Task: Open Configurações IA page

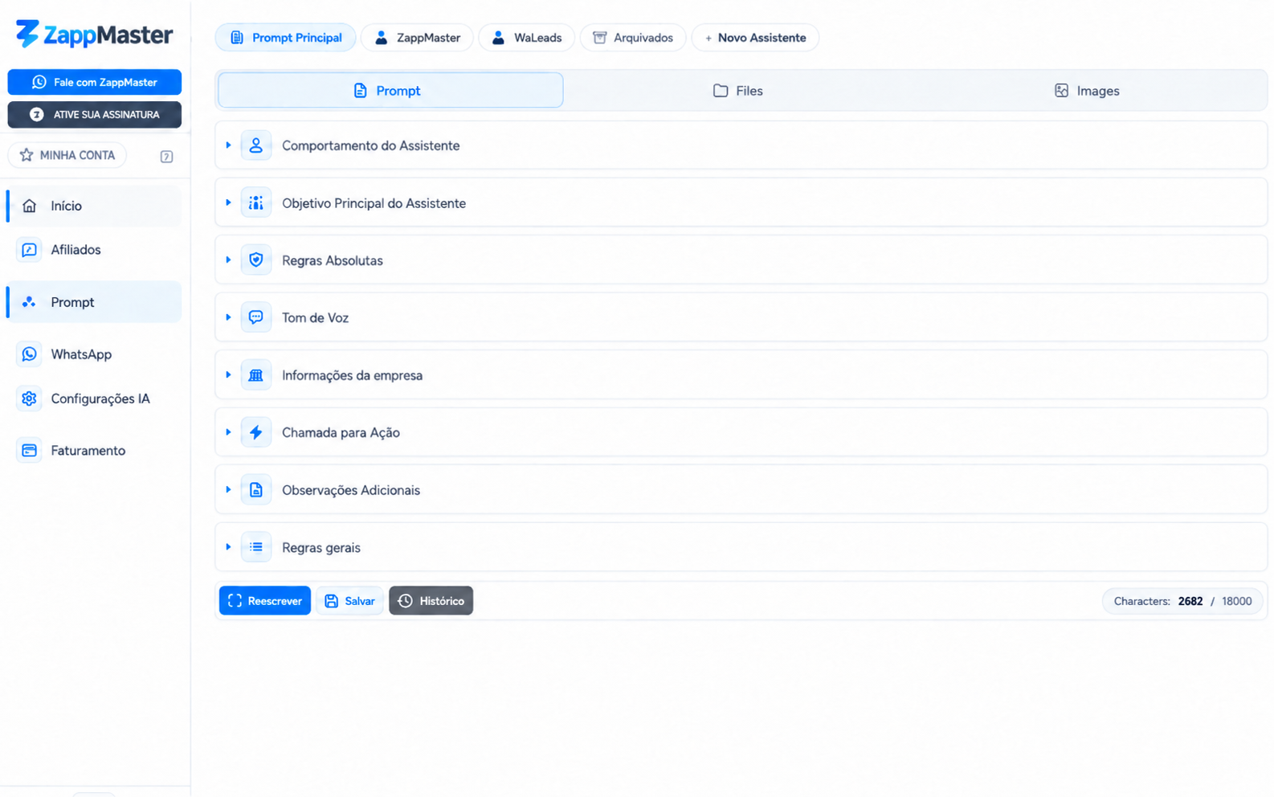Action: click(95, 398)
